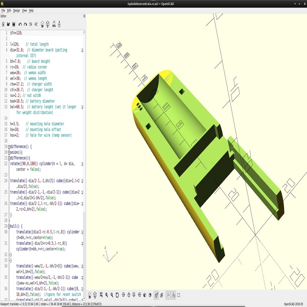Open the Design menu
This screenshot has height=307, width=307.
point(16,10)
